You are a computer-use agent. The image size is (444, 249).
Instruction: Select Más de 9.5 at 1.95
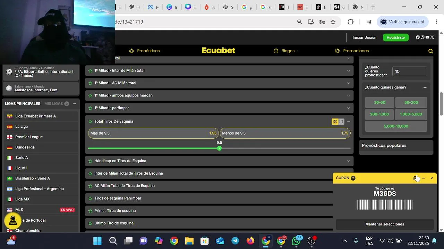(153, 133)
